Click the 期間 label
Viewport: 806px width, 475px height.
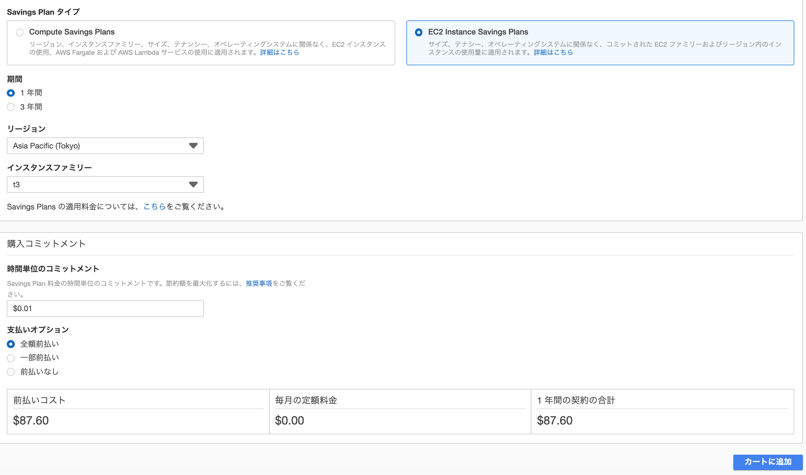click(x=15, y=79)
